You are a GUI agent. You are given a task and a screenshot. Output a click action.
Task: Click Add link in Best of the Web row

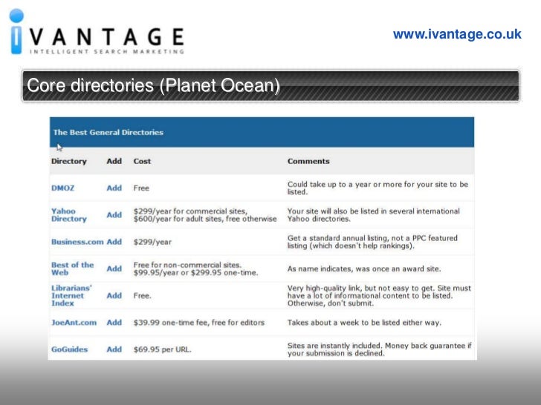(x=114, y=269)
